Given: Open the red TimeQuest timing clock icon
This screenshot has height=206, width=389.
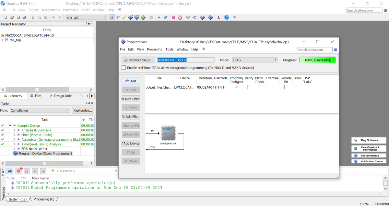Looking at the screenshot, I should [180, 17].
